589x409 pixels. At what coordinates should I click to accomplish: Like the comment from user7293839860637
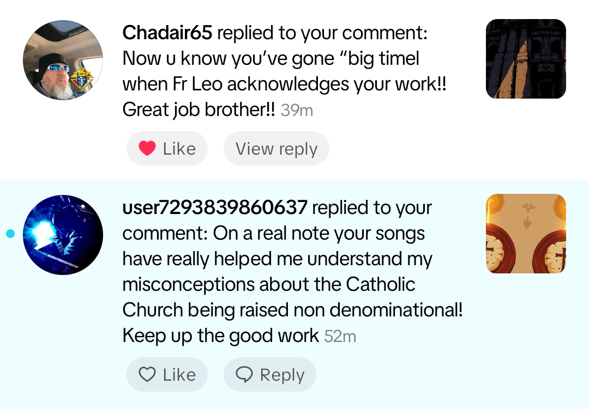coord(179,375)
